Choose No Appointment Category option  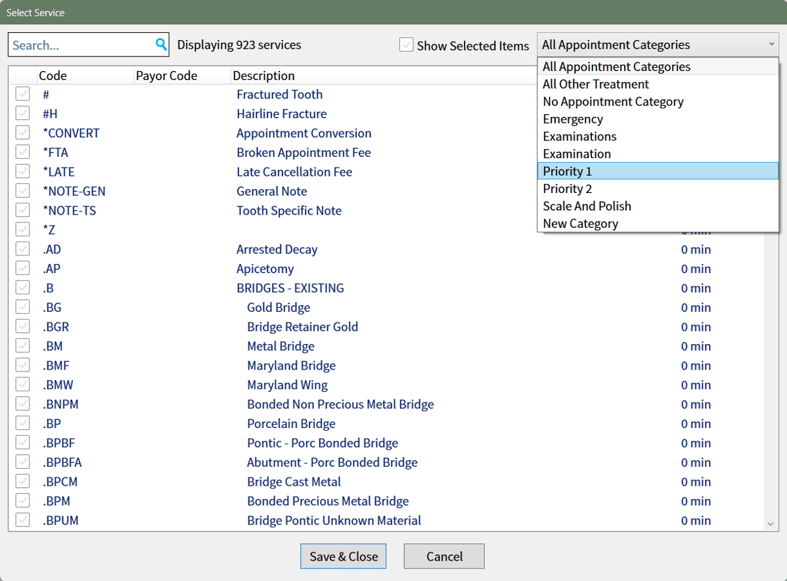613,102
